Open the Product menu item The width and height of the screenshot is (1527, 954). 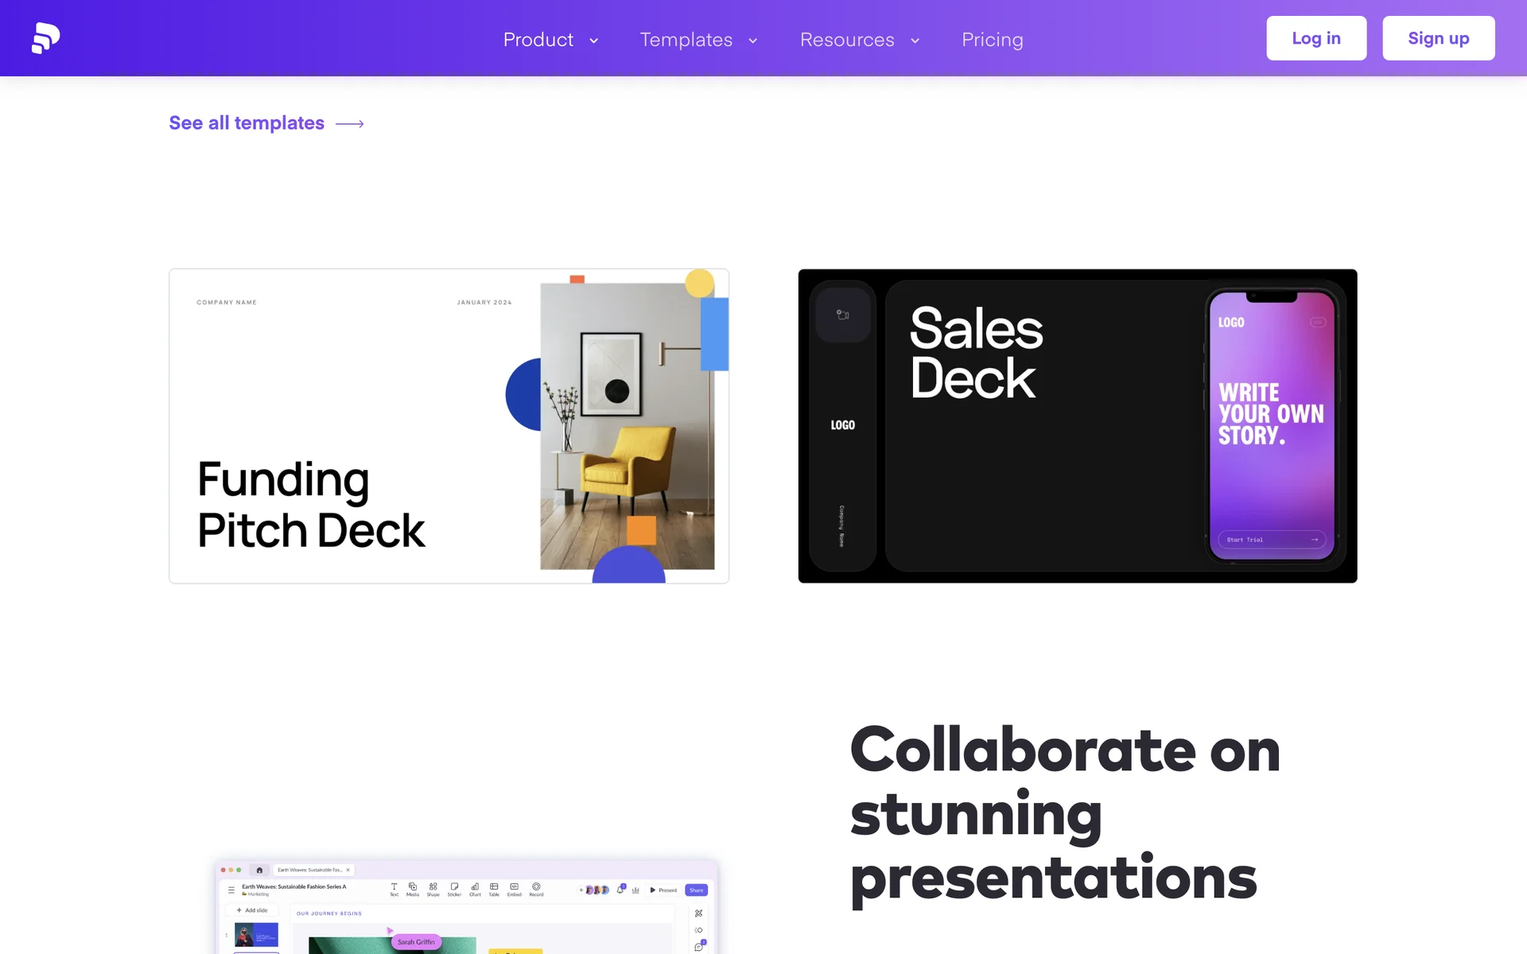pos(538,40)
